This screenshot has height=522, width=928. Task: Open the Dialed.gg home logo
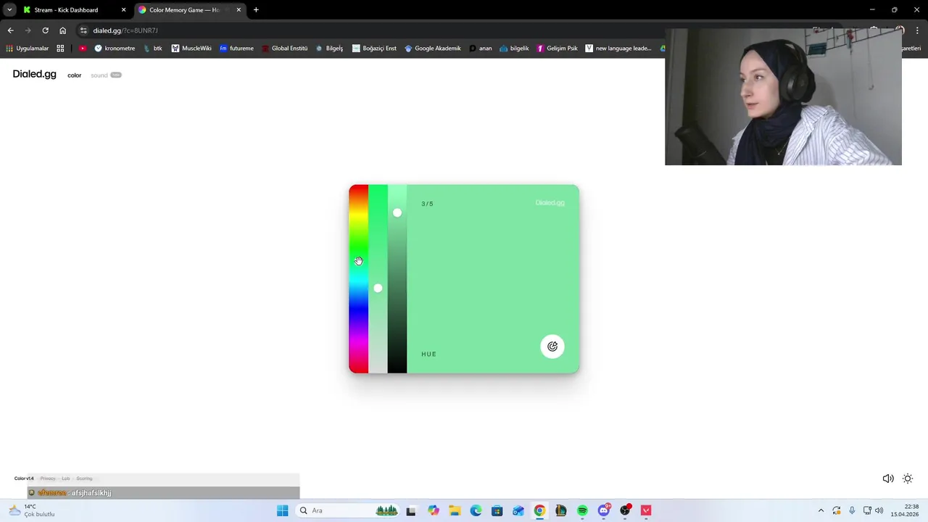click(x=34, y=74)
